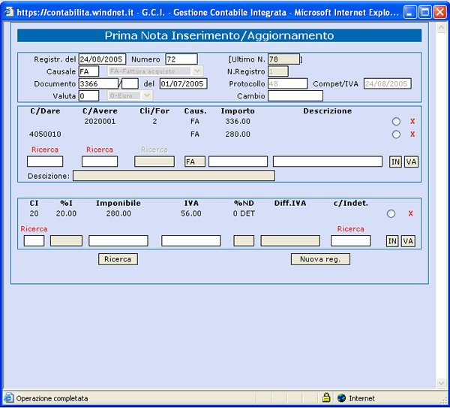Image resolution: width=450 pixels, height=408 pixels.
Task: Click the Ricerca link under the CI column
Action: [34, 229]
